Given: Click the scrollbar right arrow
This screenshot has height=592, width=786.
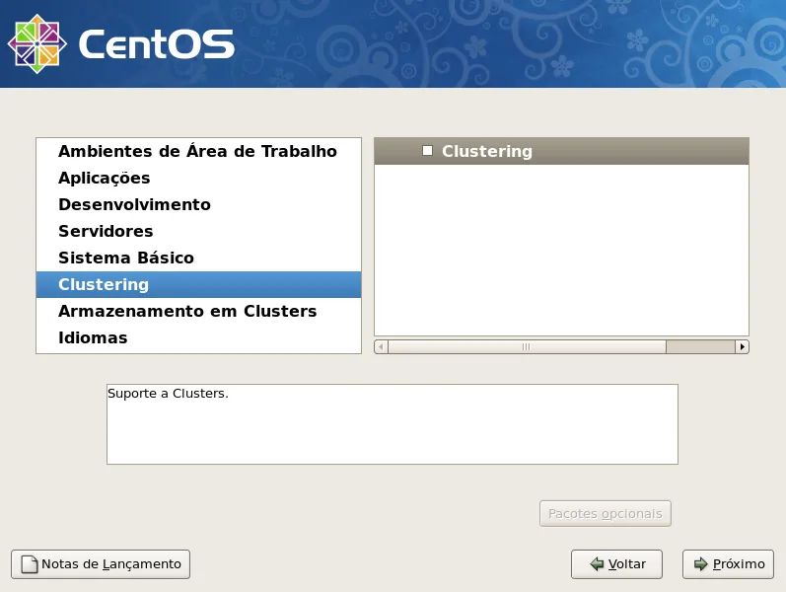Looking at the screenshot, I should 742,346.
